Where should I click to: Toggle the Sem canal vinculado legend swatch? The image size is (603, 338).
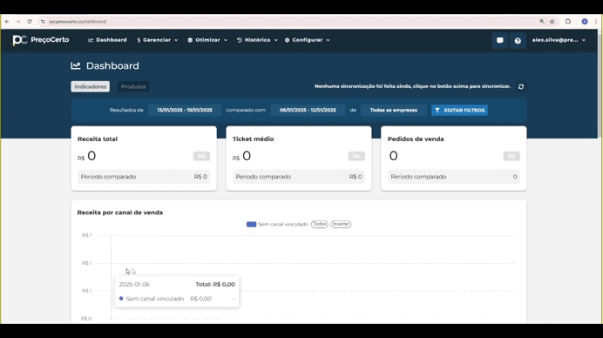pyautogui.click(x=251, y=224)
